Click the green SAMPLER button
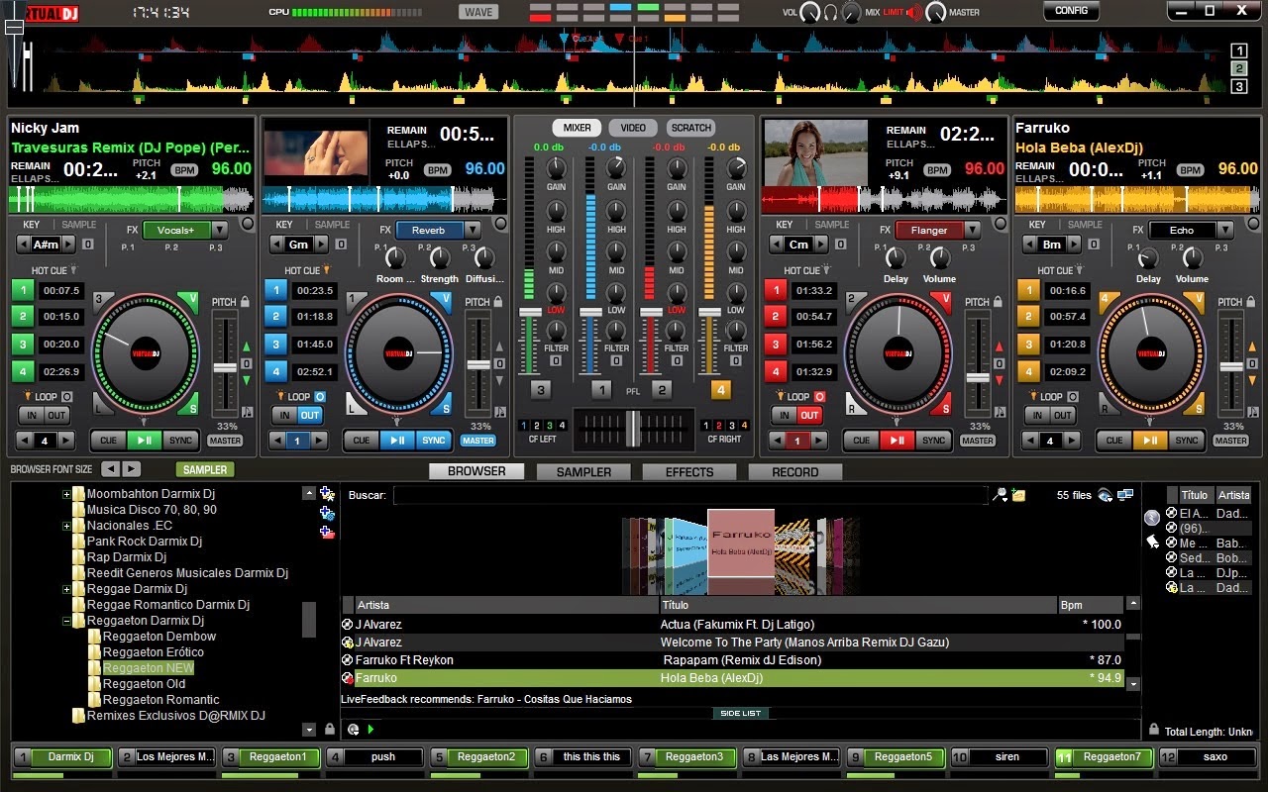Image resolution: width=1268 pixels, height=792 pixels. click(205, 470)
